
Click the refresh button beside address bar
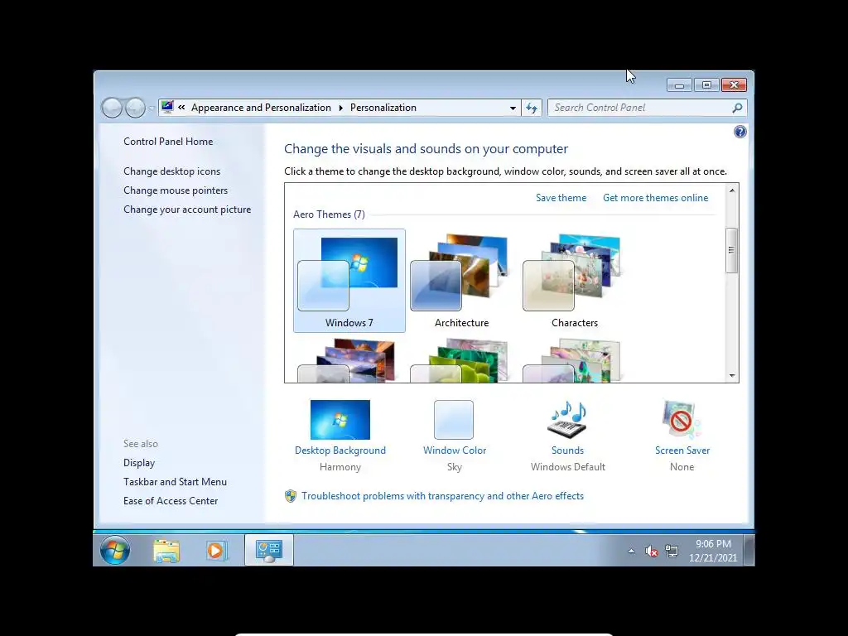[532, 108]
